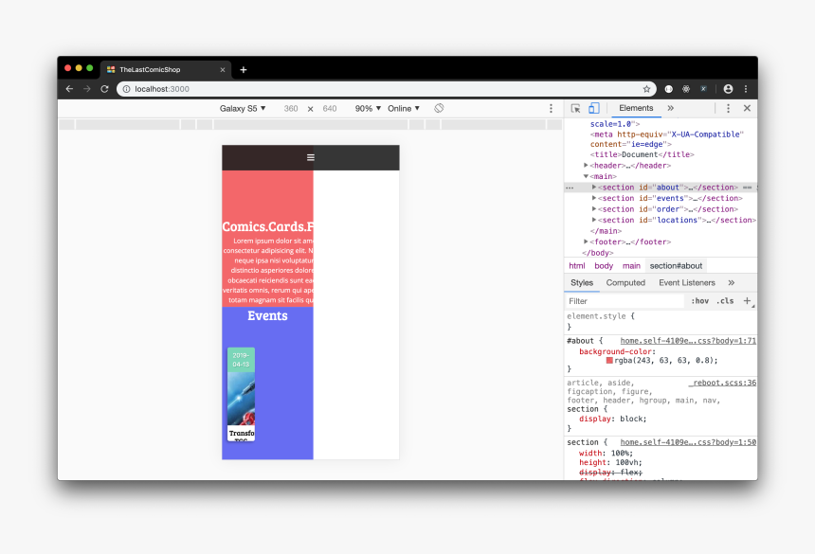Click the add new style rule plus icon
This screenshot has height=554, width=815.
[x=747, y=301]
